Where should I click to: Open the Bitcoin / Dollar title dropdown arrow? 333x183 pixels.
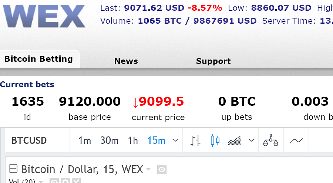click(148, 170)
